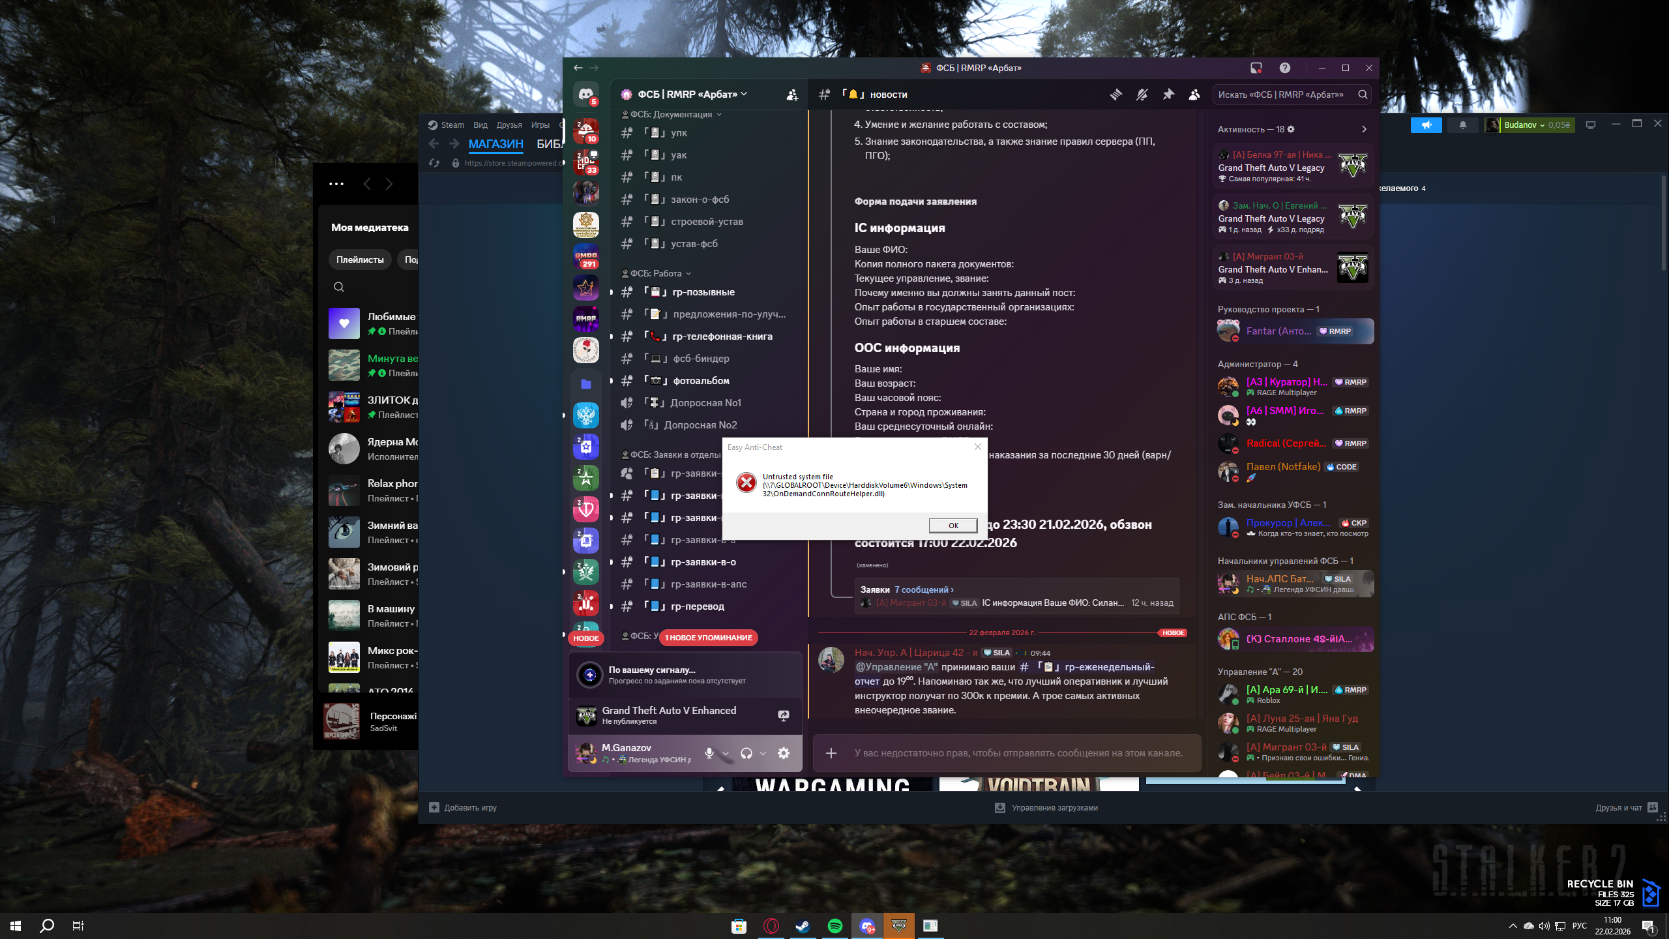Toggle member list icon in header
Screen dimensions: 1669x939
coord(1194,95)
